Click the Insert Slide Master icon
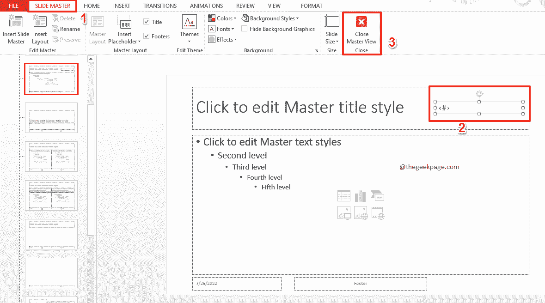 (16, 22)
